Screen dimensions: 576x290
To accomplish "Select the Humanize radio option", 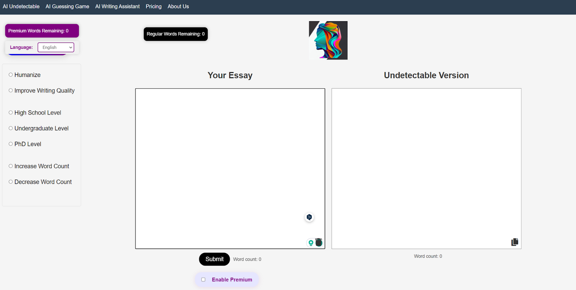I will [x=11, y=75].
